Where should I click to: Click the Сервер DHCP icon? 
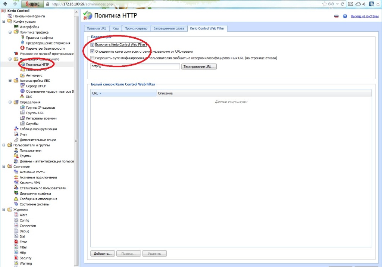22,86
